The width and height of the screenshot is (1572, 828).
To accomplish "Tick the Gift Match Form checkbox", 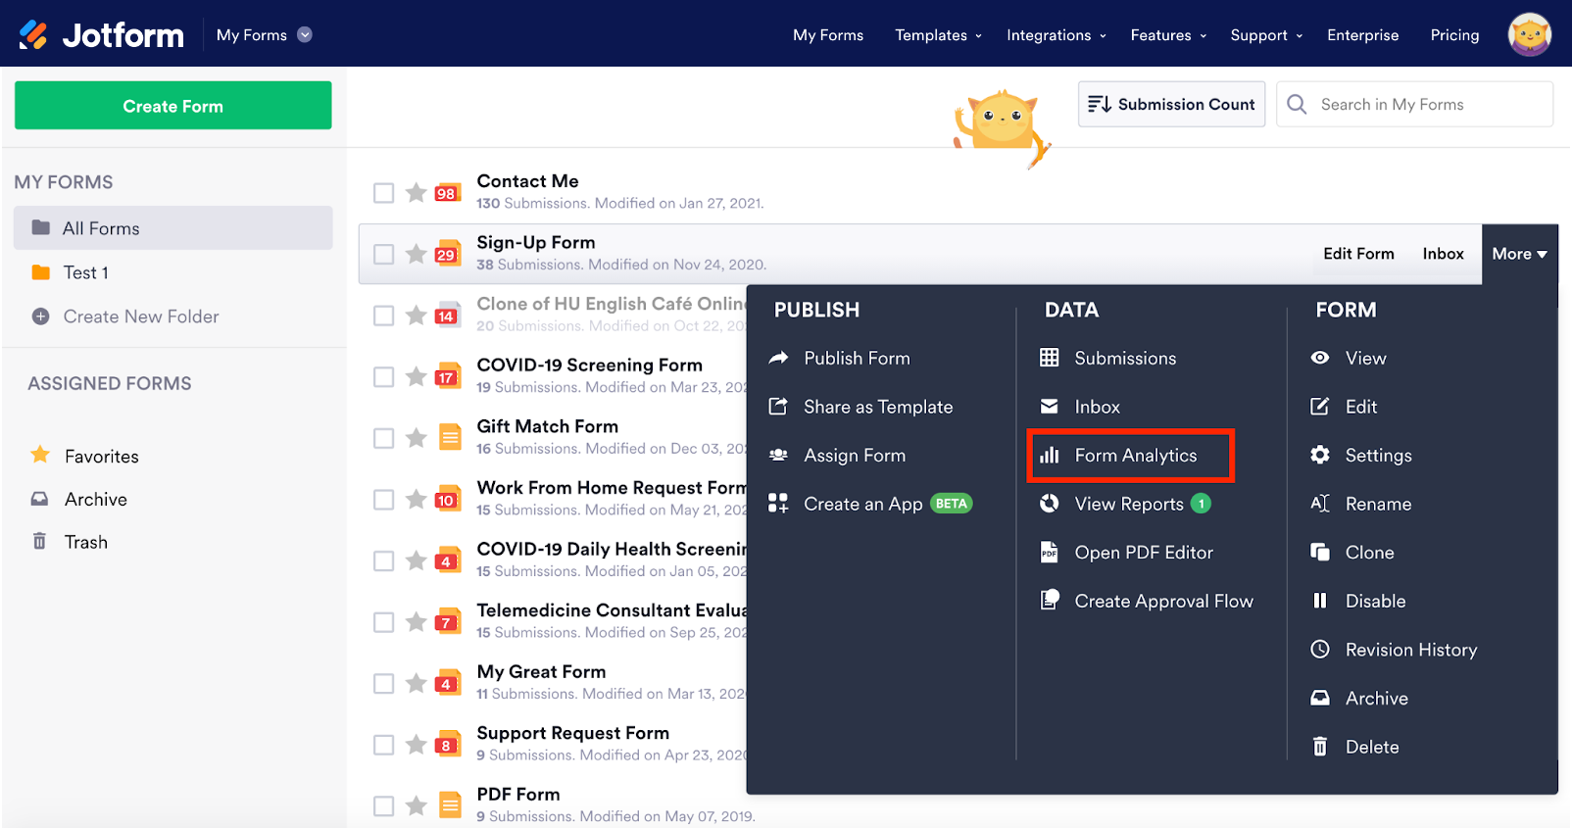I will click(384, 438).
